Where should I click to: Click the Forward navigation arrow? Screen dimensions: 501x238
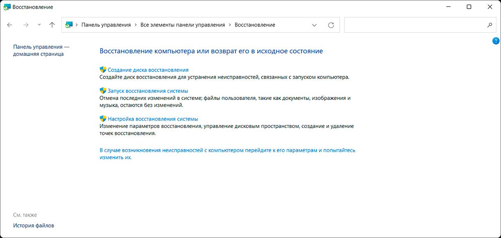click(26, 25)
